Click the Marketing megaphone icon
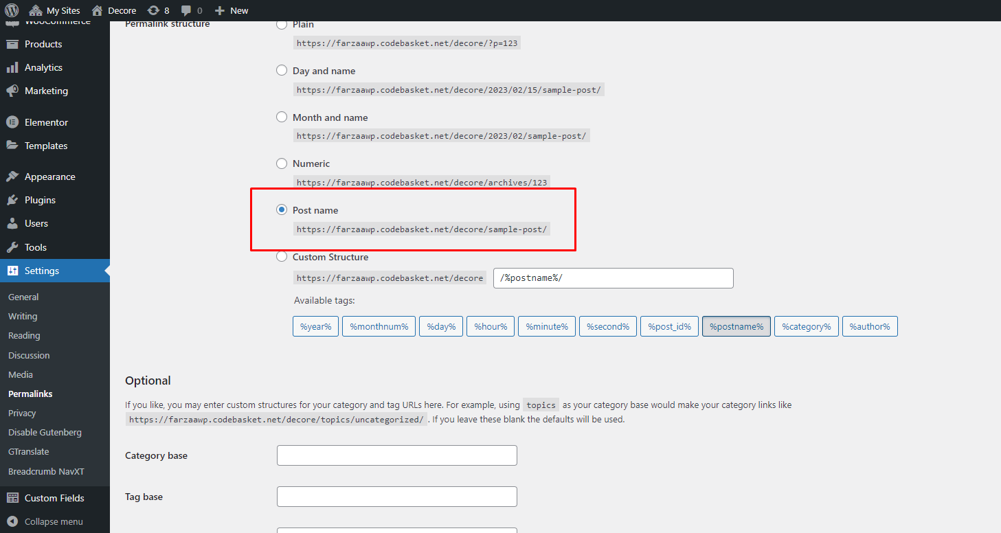This screenshot has height=533, width=1001. [x=12, y=91]
